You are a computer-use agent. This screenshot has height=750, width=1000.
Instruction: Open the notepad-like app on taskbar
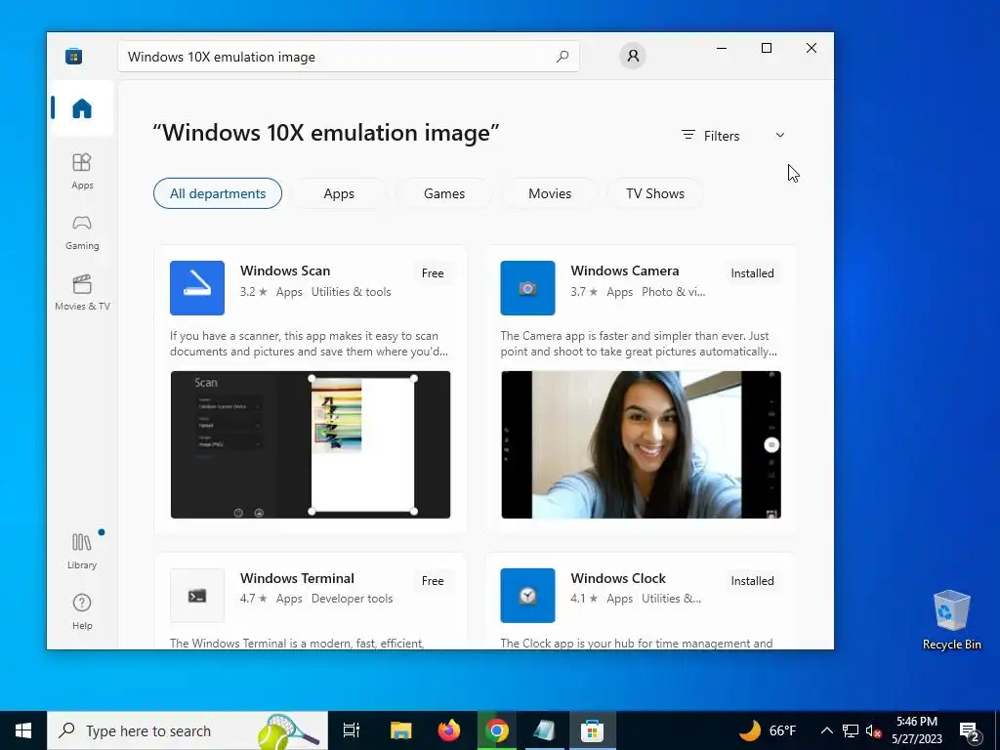[x=545, y=730]
